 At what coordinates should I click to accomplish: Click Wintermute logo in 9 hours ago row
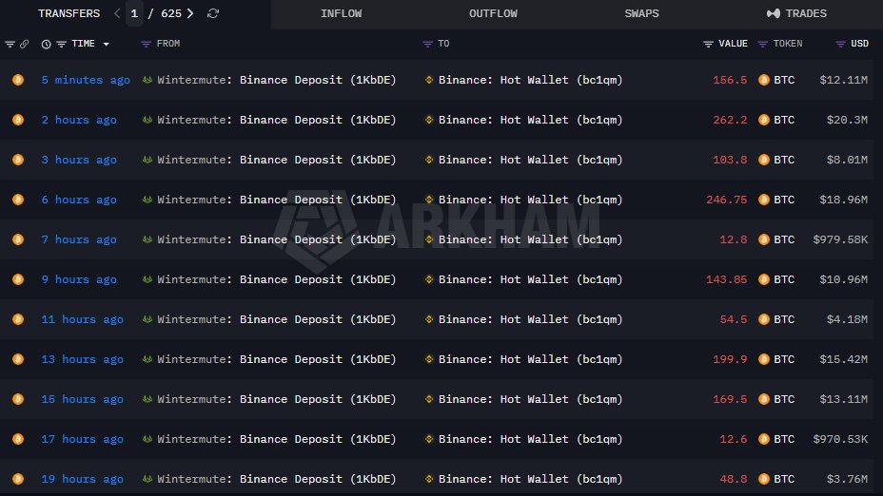(x=147, y=279)
